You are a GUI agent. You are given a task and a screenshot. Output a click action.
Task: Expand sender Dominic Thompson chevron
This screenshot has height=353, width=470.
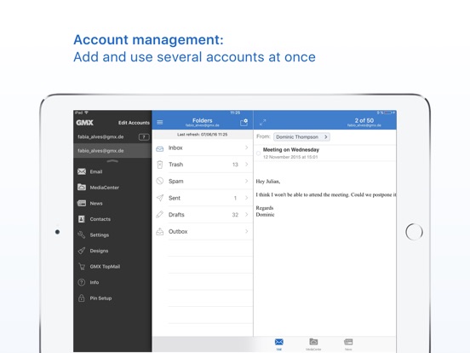tap(326, 137)
